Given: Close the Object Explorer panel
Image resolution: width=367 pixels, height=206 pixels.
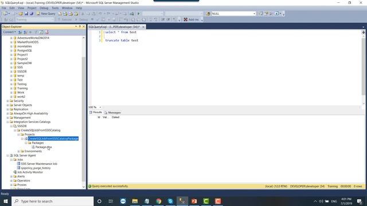Looking at the screenshot, I should point(84,27).
